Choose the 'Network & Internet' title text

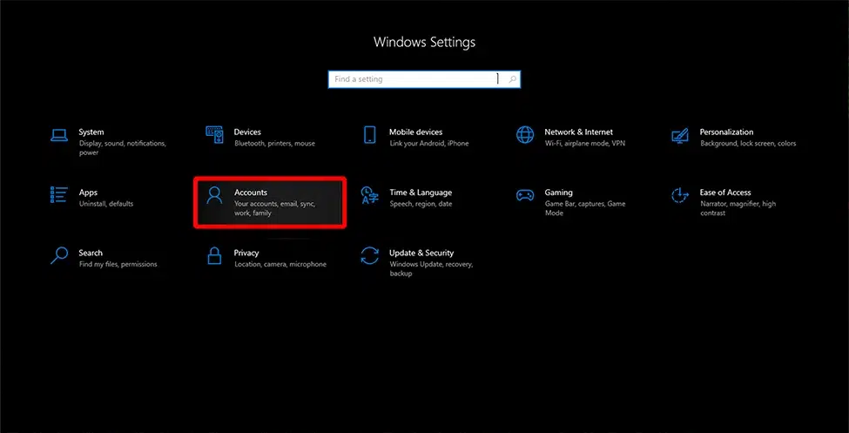(x=578, y=132)
